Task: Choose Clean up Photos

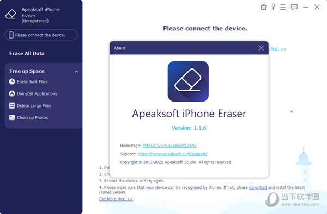Action: coord(33,118)
